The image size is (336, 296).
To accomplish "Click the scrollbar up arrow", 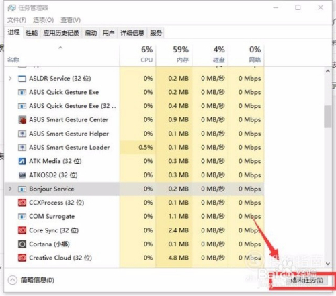I will pos(328,71).
